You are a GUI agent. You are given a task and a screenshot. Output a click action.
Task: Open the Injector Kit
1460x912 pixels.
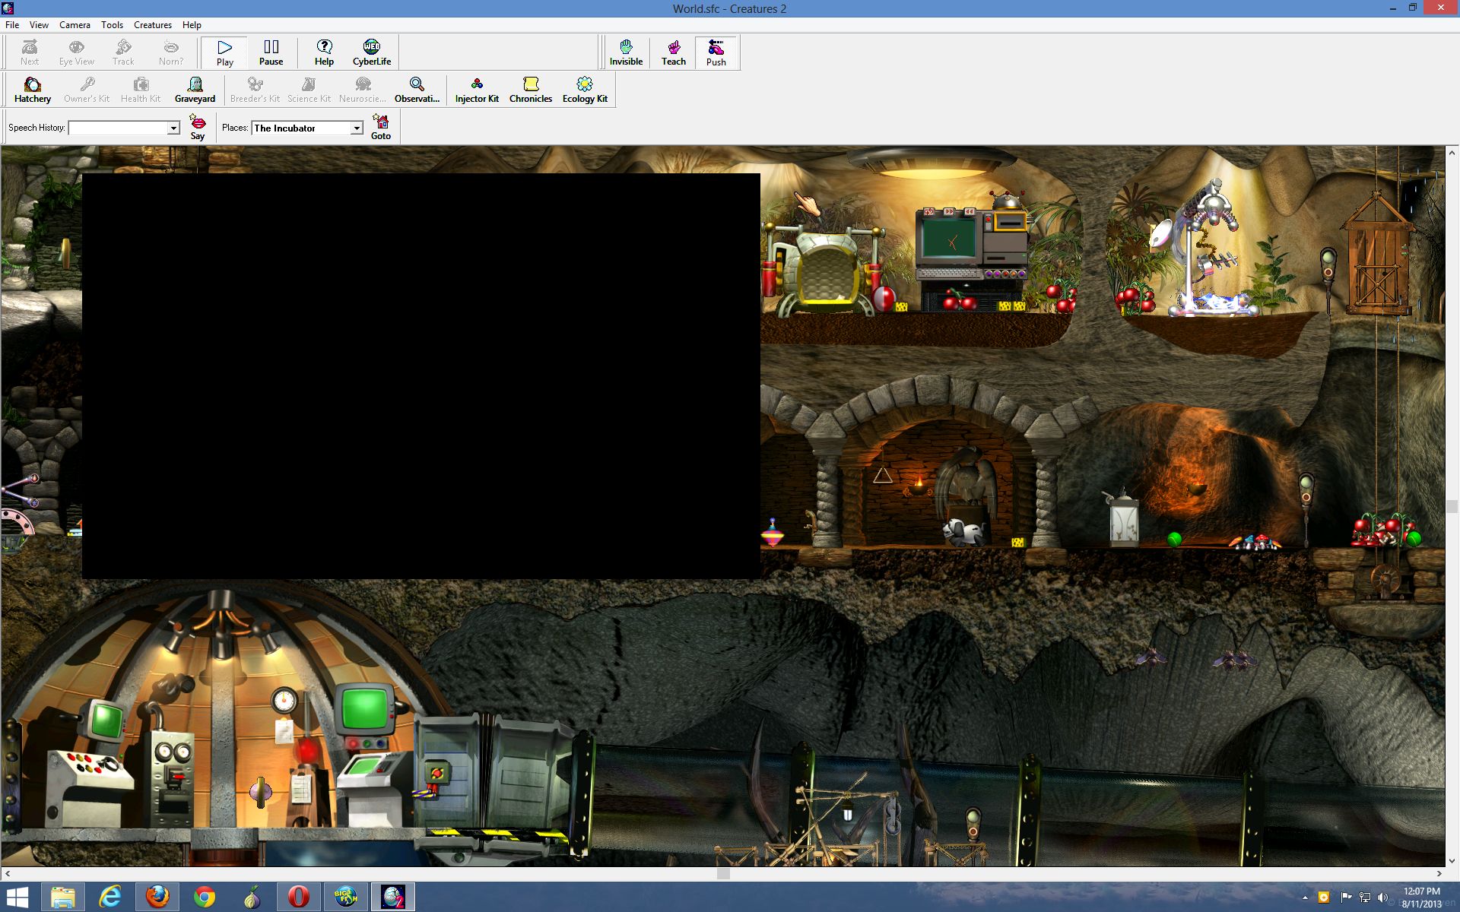tap(477, 90)
